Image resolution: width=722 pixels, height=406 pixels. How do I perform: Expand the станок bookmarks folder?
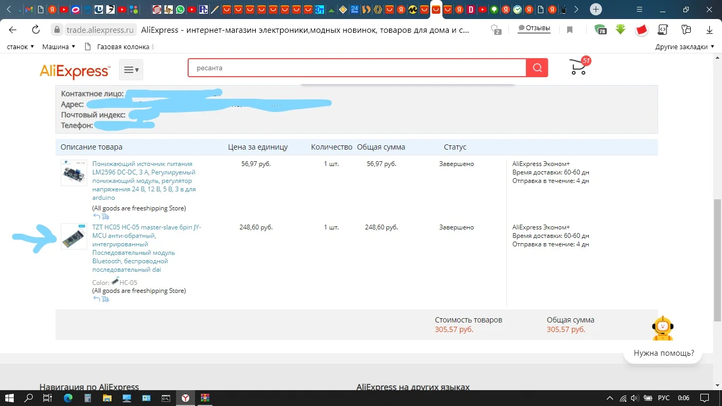coord(20,47)
